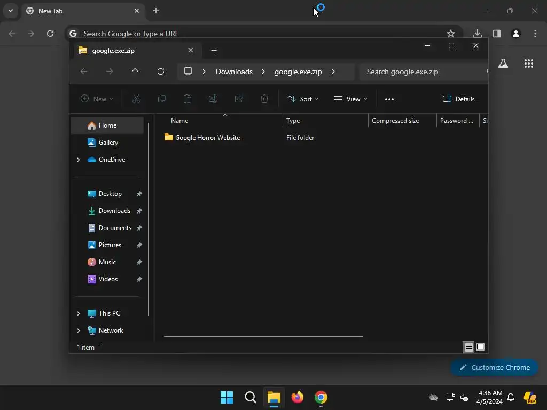Open taskbar Search magnifier

(x=251, y=397)
